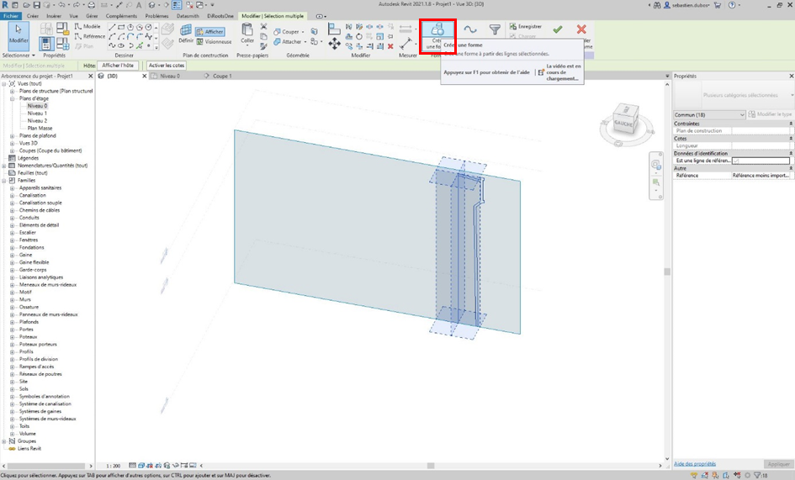Click the Coller paste icon
The width and height of the screenshot is (795, 480).
point(247,34)
